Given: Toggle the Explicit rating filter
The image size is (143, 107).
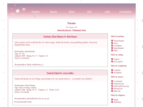Looking at the screenshot, I should pos(112,59).
